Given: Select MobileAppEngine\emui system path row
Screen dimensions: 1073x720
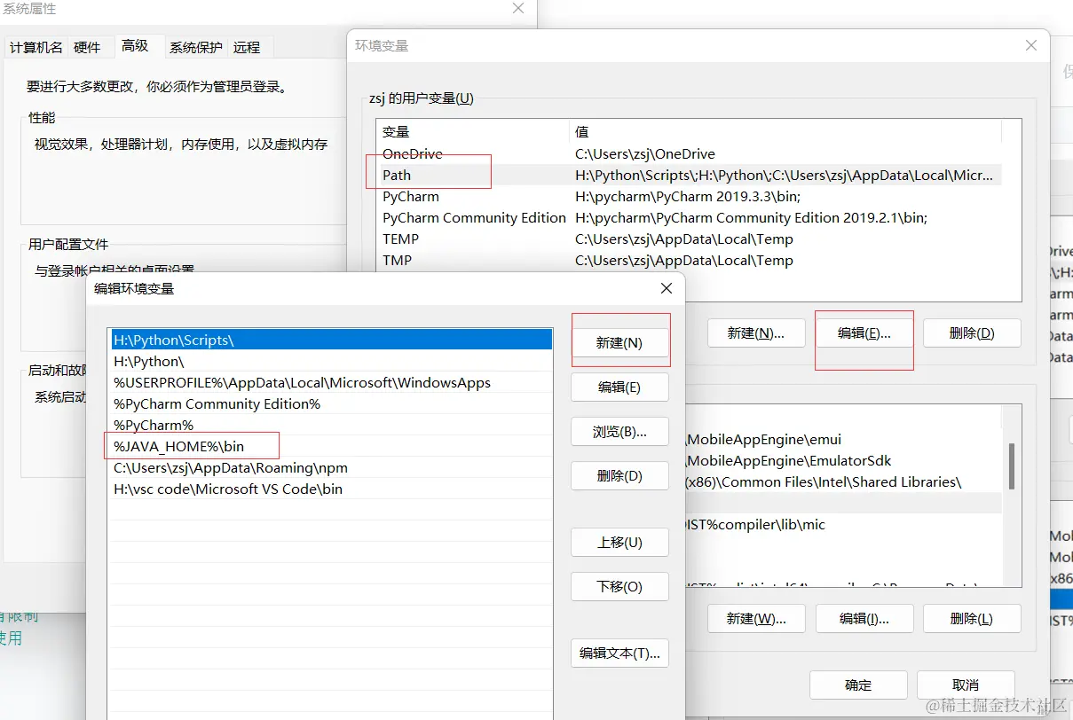Looking at the screenshot, I should click(x=843, y=439).
